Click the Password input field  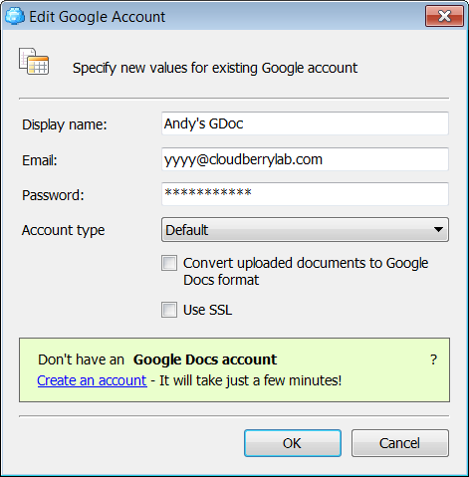(x=305, y=194)
